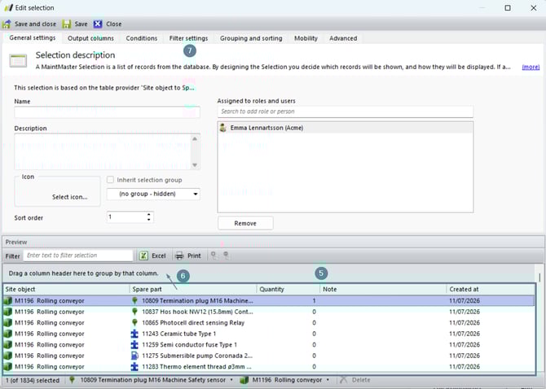Click the Remove button
The height and width of the screenshot is (389, 546).
click(x=245, y=223)
